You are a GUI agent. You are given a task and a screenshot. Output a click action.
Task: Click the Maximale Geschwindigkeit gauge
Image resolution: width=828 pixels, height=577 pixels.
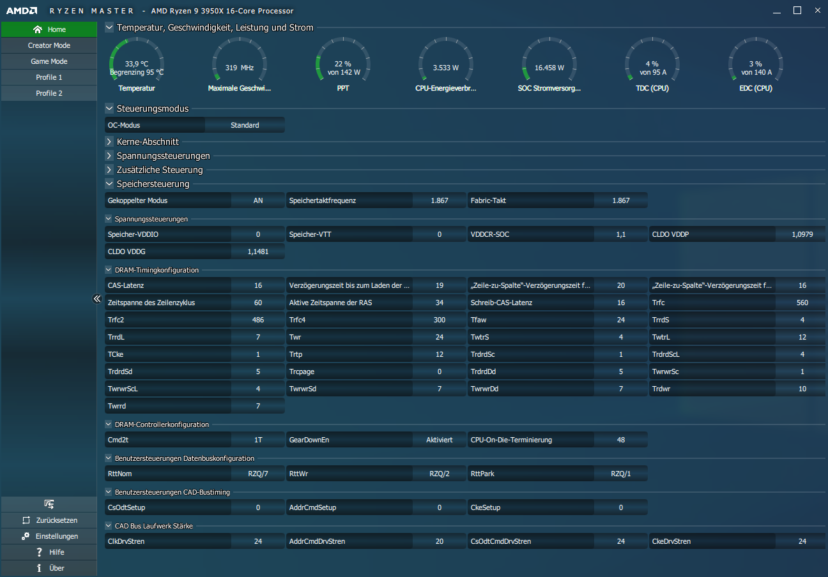[240, 65]
